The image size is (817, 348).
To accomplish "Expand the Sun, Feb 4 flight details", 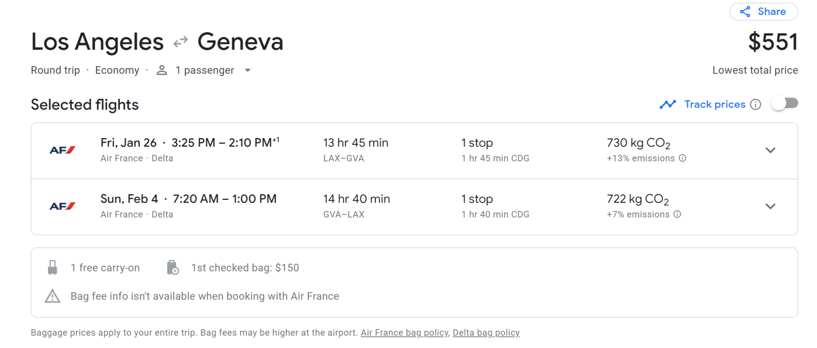I will 771,206.
